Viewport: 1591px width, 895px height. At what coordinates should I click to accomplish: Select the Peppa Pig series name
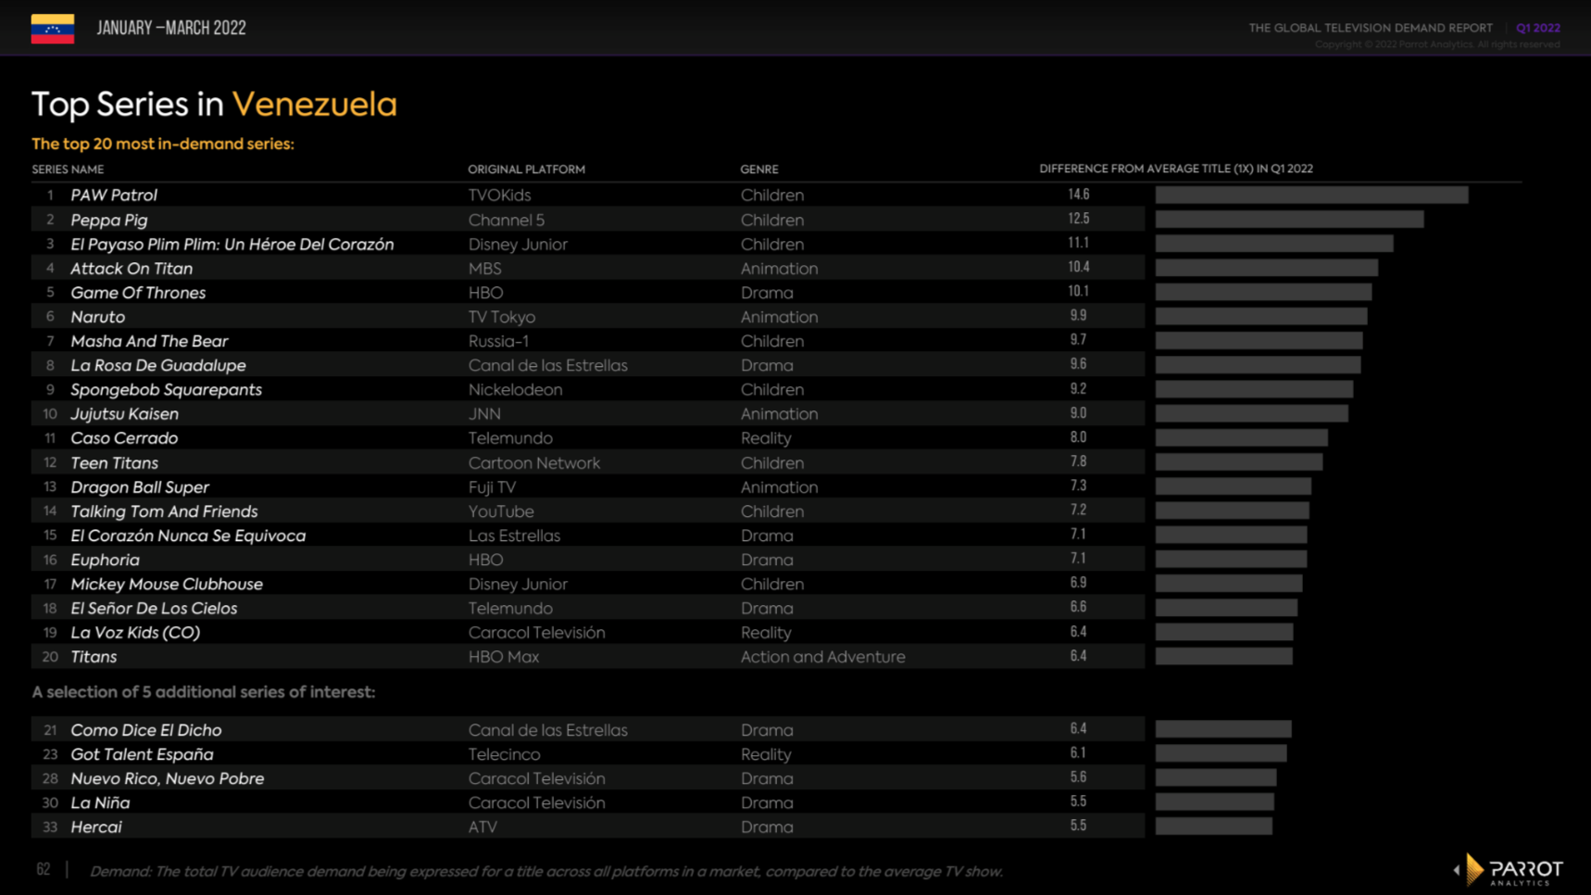(109, 221)
